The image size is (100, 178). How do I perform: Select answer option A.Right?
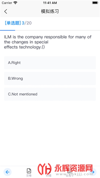point(50,63)
